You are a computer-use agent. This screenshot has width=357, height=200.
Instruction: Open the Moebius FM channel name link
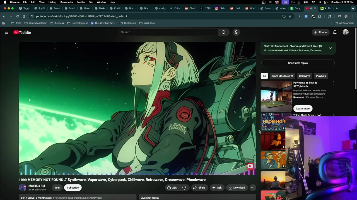(x=37, y=186)
